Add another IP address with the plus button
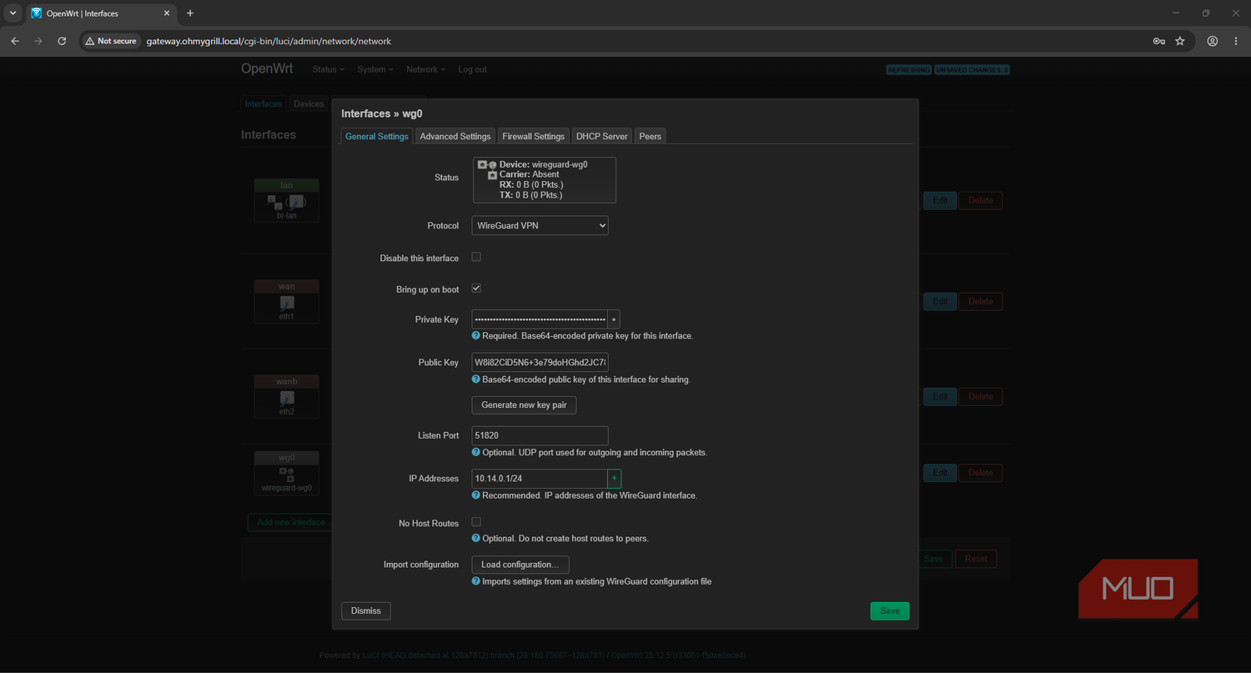1251x673 pixels. (615, 479)
